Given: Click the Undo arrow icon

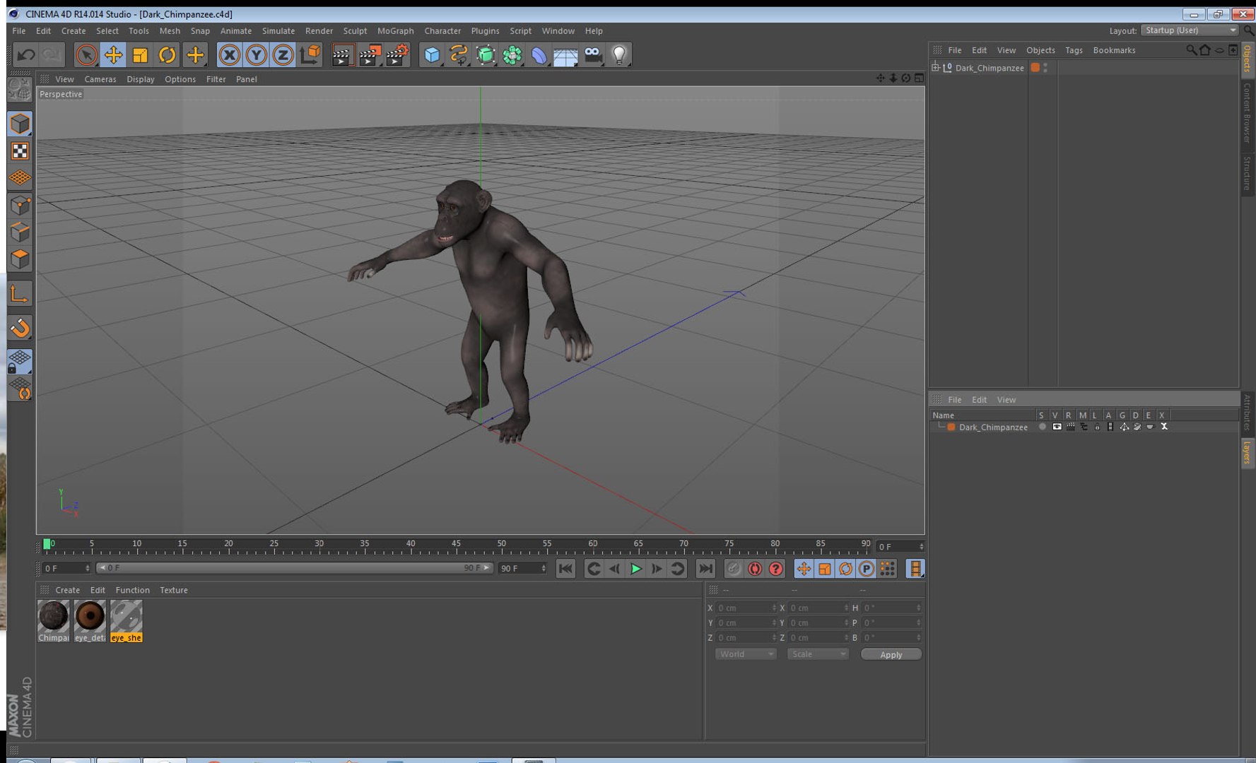Looking at the screenshot, I should pos(26,55).
